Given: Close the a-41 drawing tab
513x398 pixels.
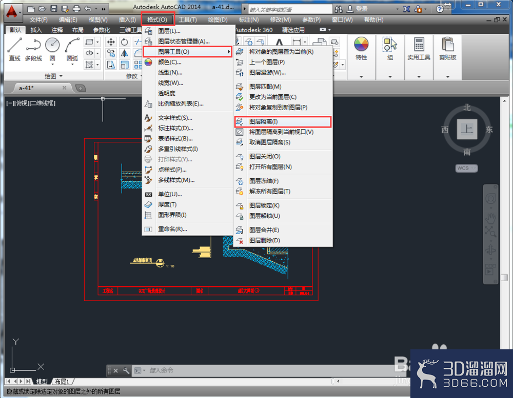Looking at the screenshot, I should (64, 88).
